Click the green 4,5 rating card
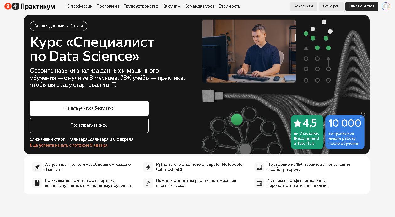This screenshot has width=395, height=217. (307, 132)
